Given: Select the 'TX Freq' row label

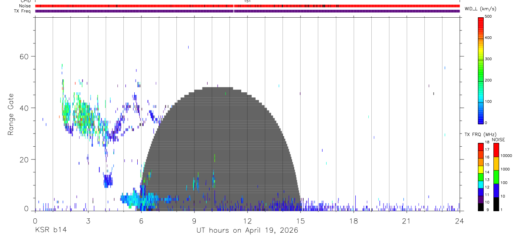Looking at the screenshot, I should tap(23, 11).
